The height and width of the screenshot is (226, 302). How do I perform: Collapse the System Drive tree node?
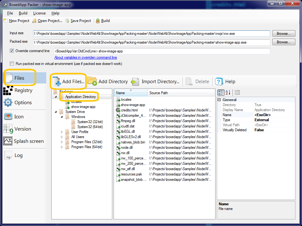coord(56,112)
